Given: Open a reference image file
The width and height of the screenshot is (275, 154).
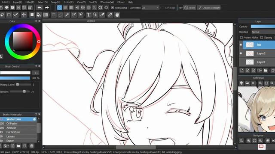Looking at the screenshot, I should (x=247, y=83).
